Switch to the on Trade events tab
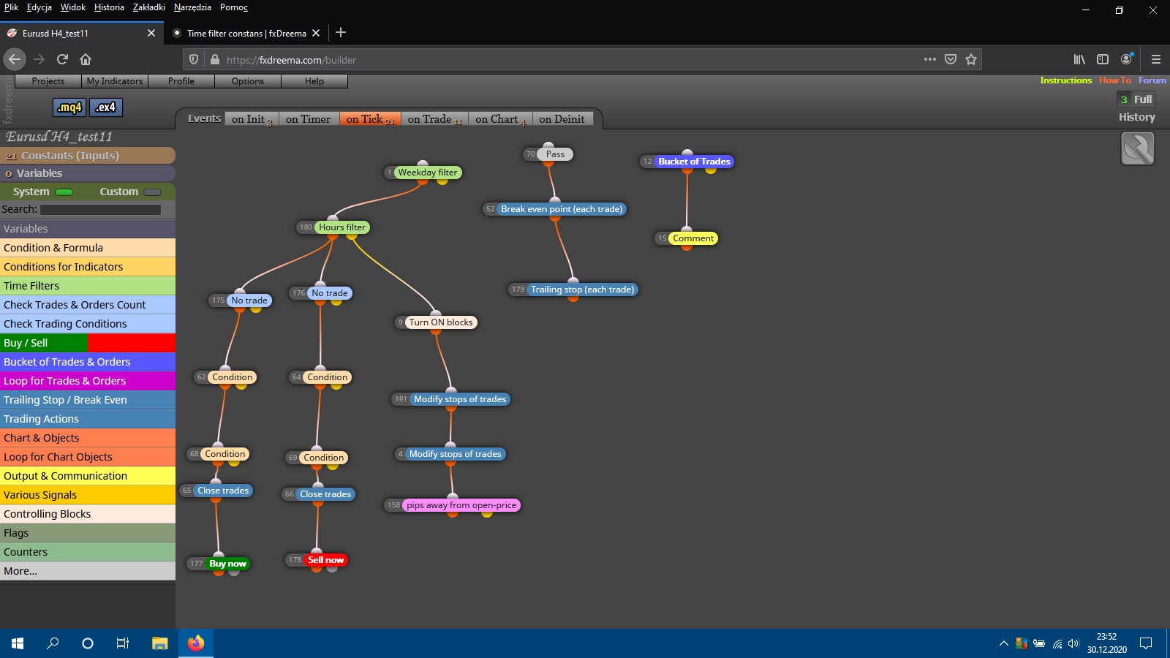The height and width of the screenshot is (658, 1170). (x=434, y=119)
